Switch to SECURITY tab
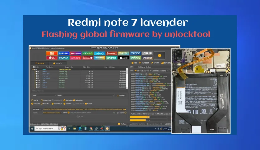The image size is (260, 150). (58, 63)
